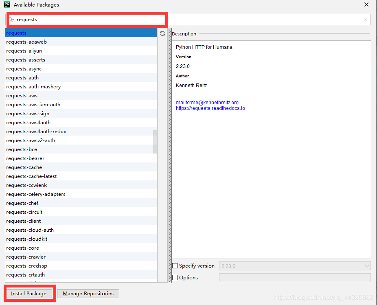Open the mailto:me@kennethreitz.org link
Screen dimensions: 377x305
click(x=207, y=103)
